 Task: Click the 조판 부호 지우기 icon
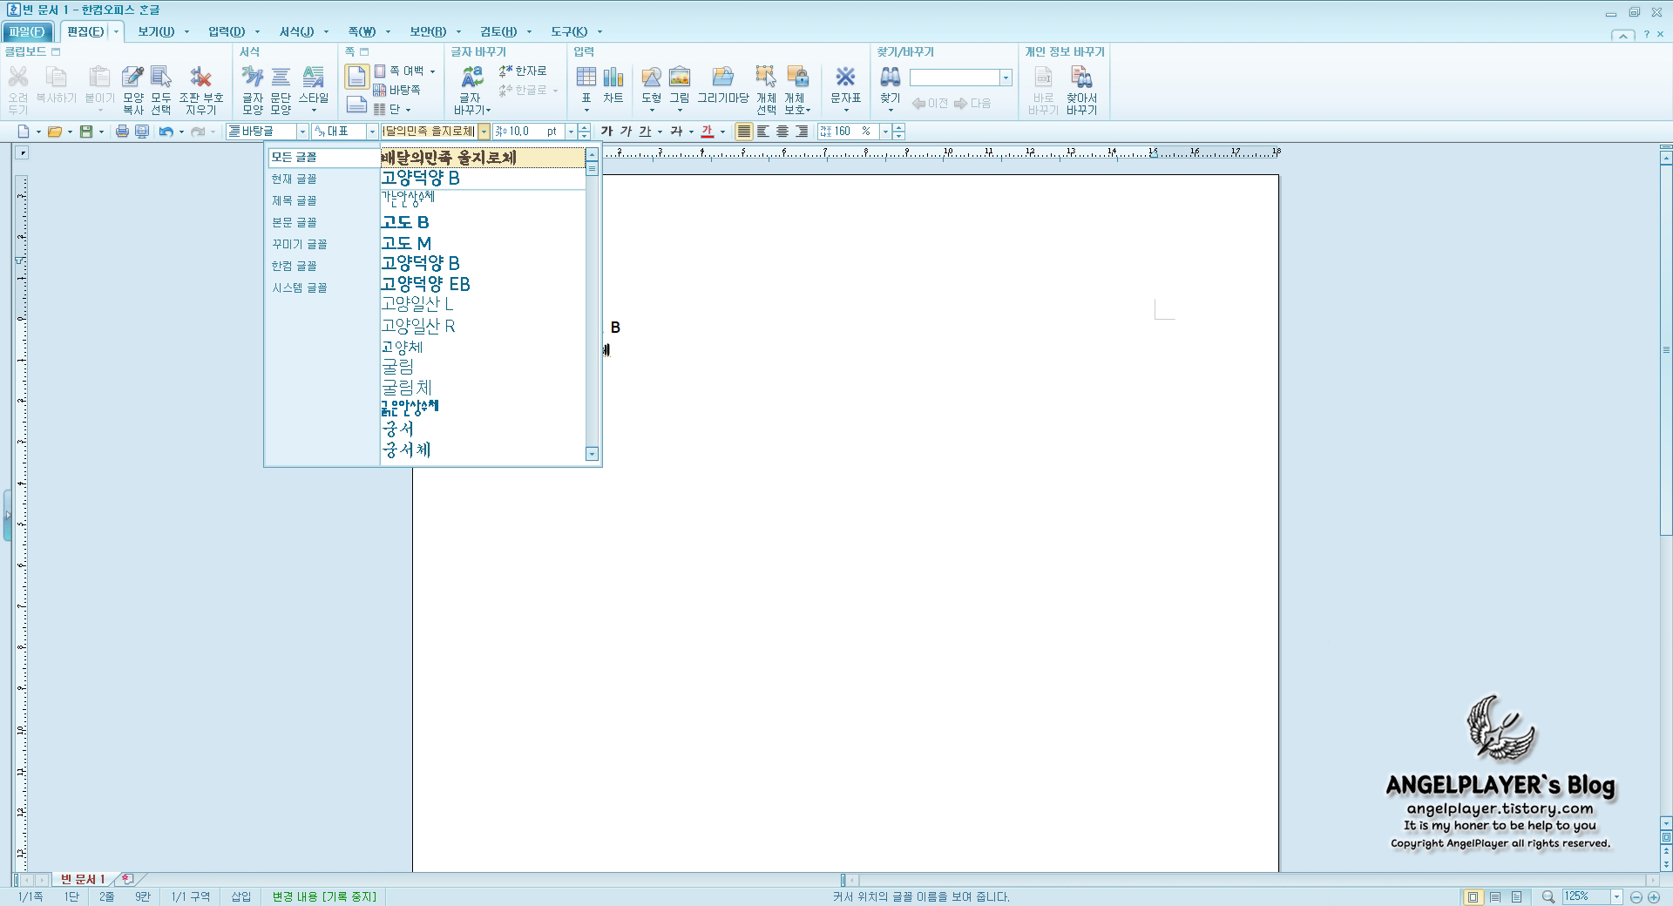pyautogui.click(x=201, y=89)
